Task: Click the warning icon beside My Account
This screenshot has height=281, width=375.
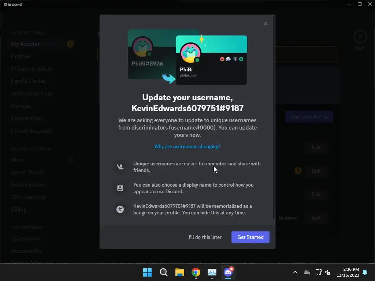Action: pyautogui.click(x=70, y=44)
